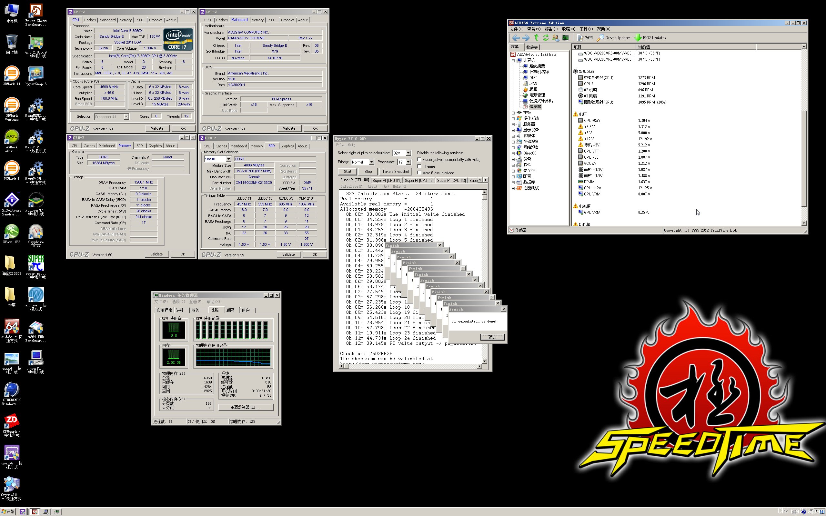Open the 3DMark 11 desktop shortcut

[12, 76]
